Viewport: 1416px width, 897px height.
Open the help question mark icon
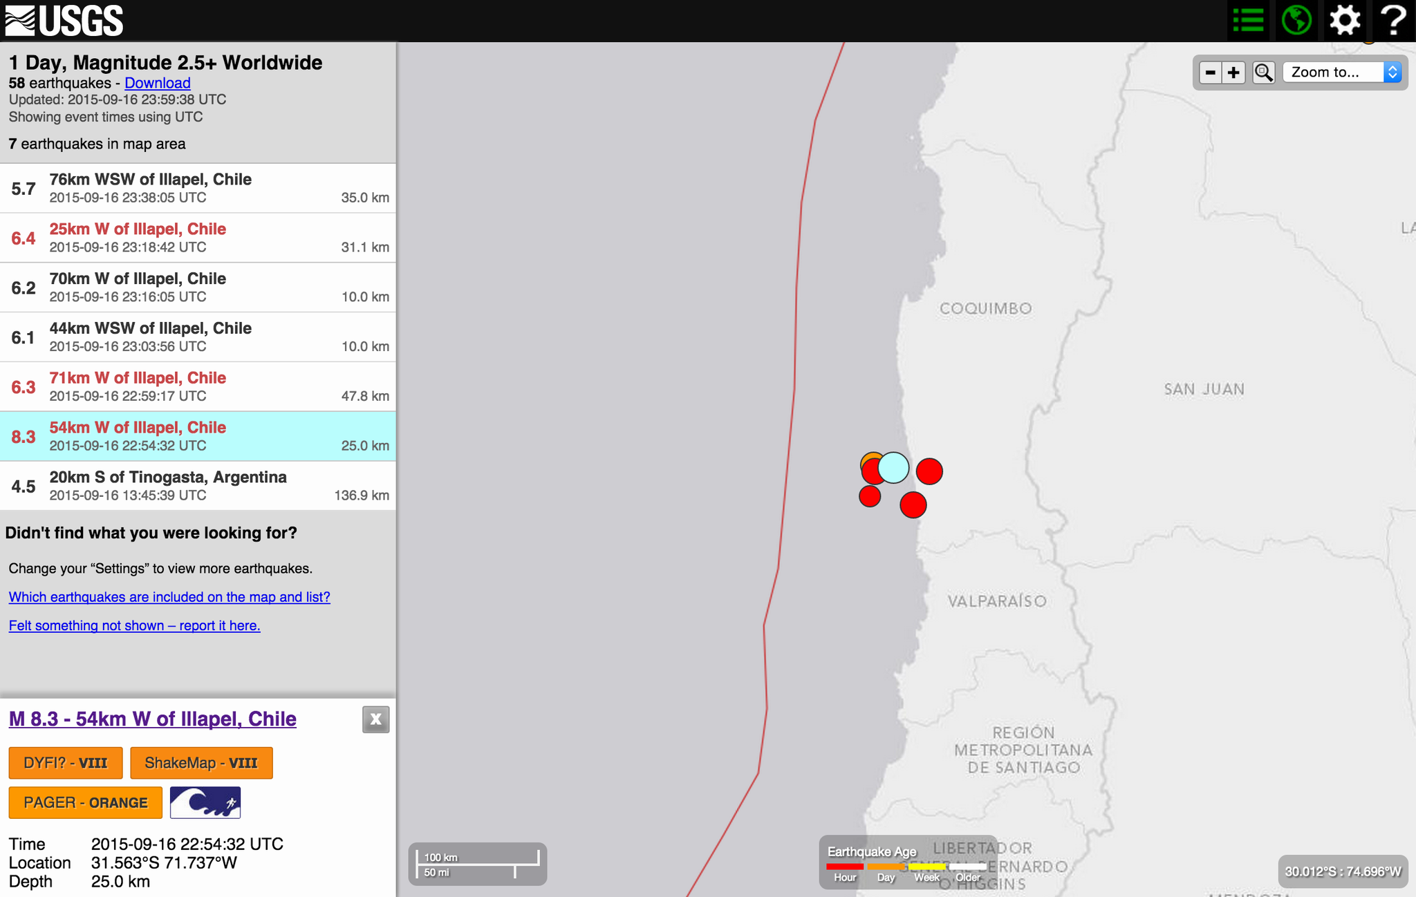(x=1392, y=20)
